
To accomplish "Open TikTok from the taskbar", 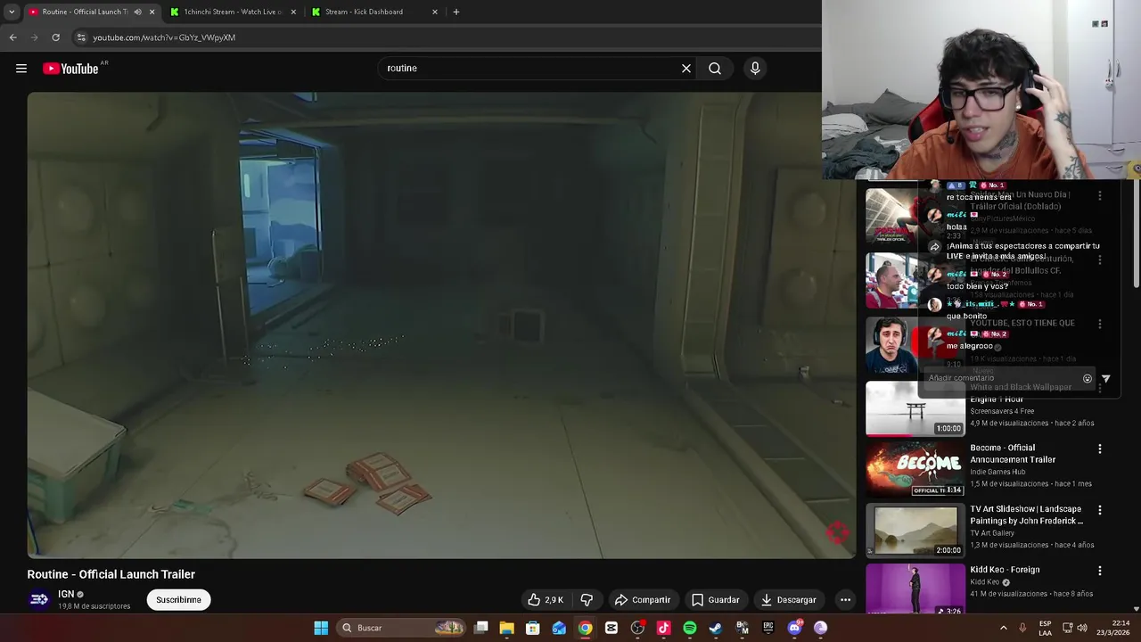I will click(663, 628).
